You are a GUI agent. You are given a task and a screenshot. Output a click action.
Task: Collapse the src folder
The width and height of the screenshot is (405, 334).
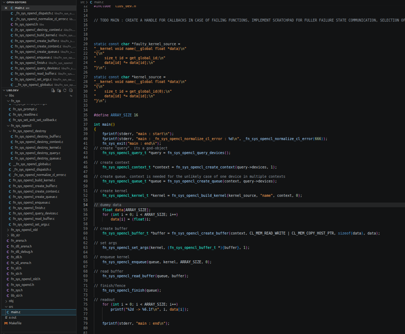[x=6, y=307]
